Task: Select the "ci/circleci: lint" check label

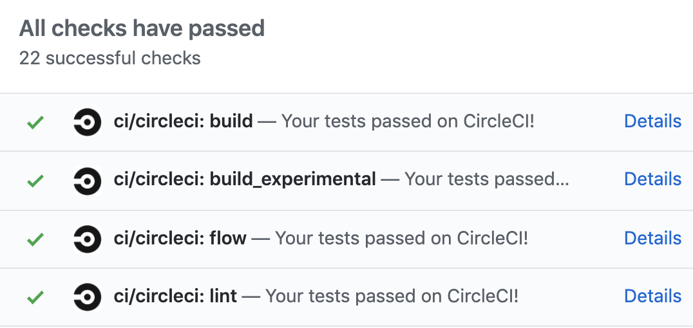Action: pyautogui.click(x=175, y=296)
